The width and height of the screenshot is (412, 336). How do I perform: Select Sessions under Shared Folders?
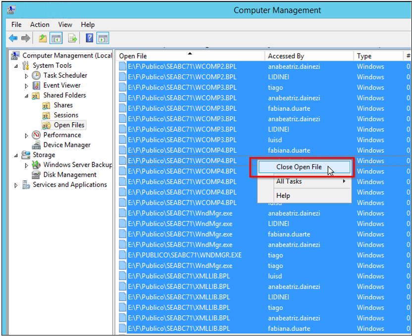66,115
